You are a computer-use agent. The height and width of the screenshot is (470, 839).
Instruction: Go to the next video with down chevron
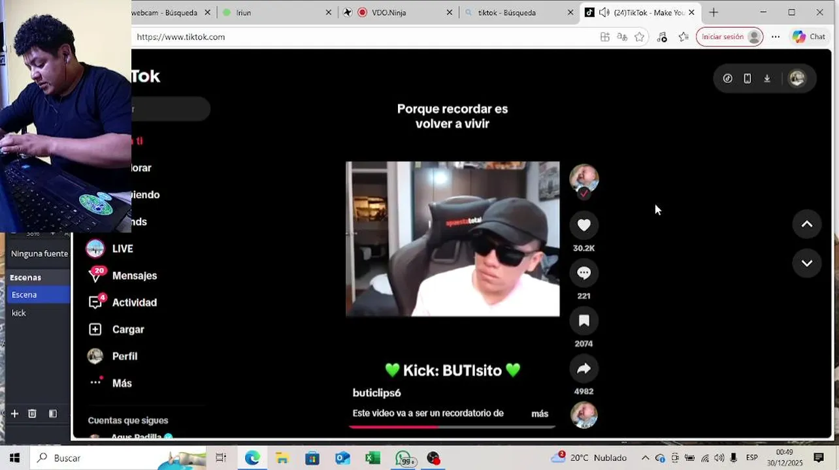point(807,263)
